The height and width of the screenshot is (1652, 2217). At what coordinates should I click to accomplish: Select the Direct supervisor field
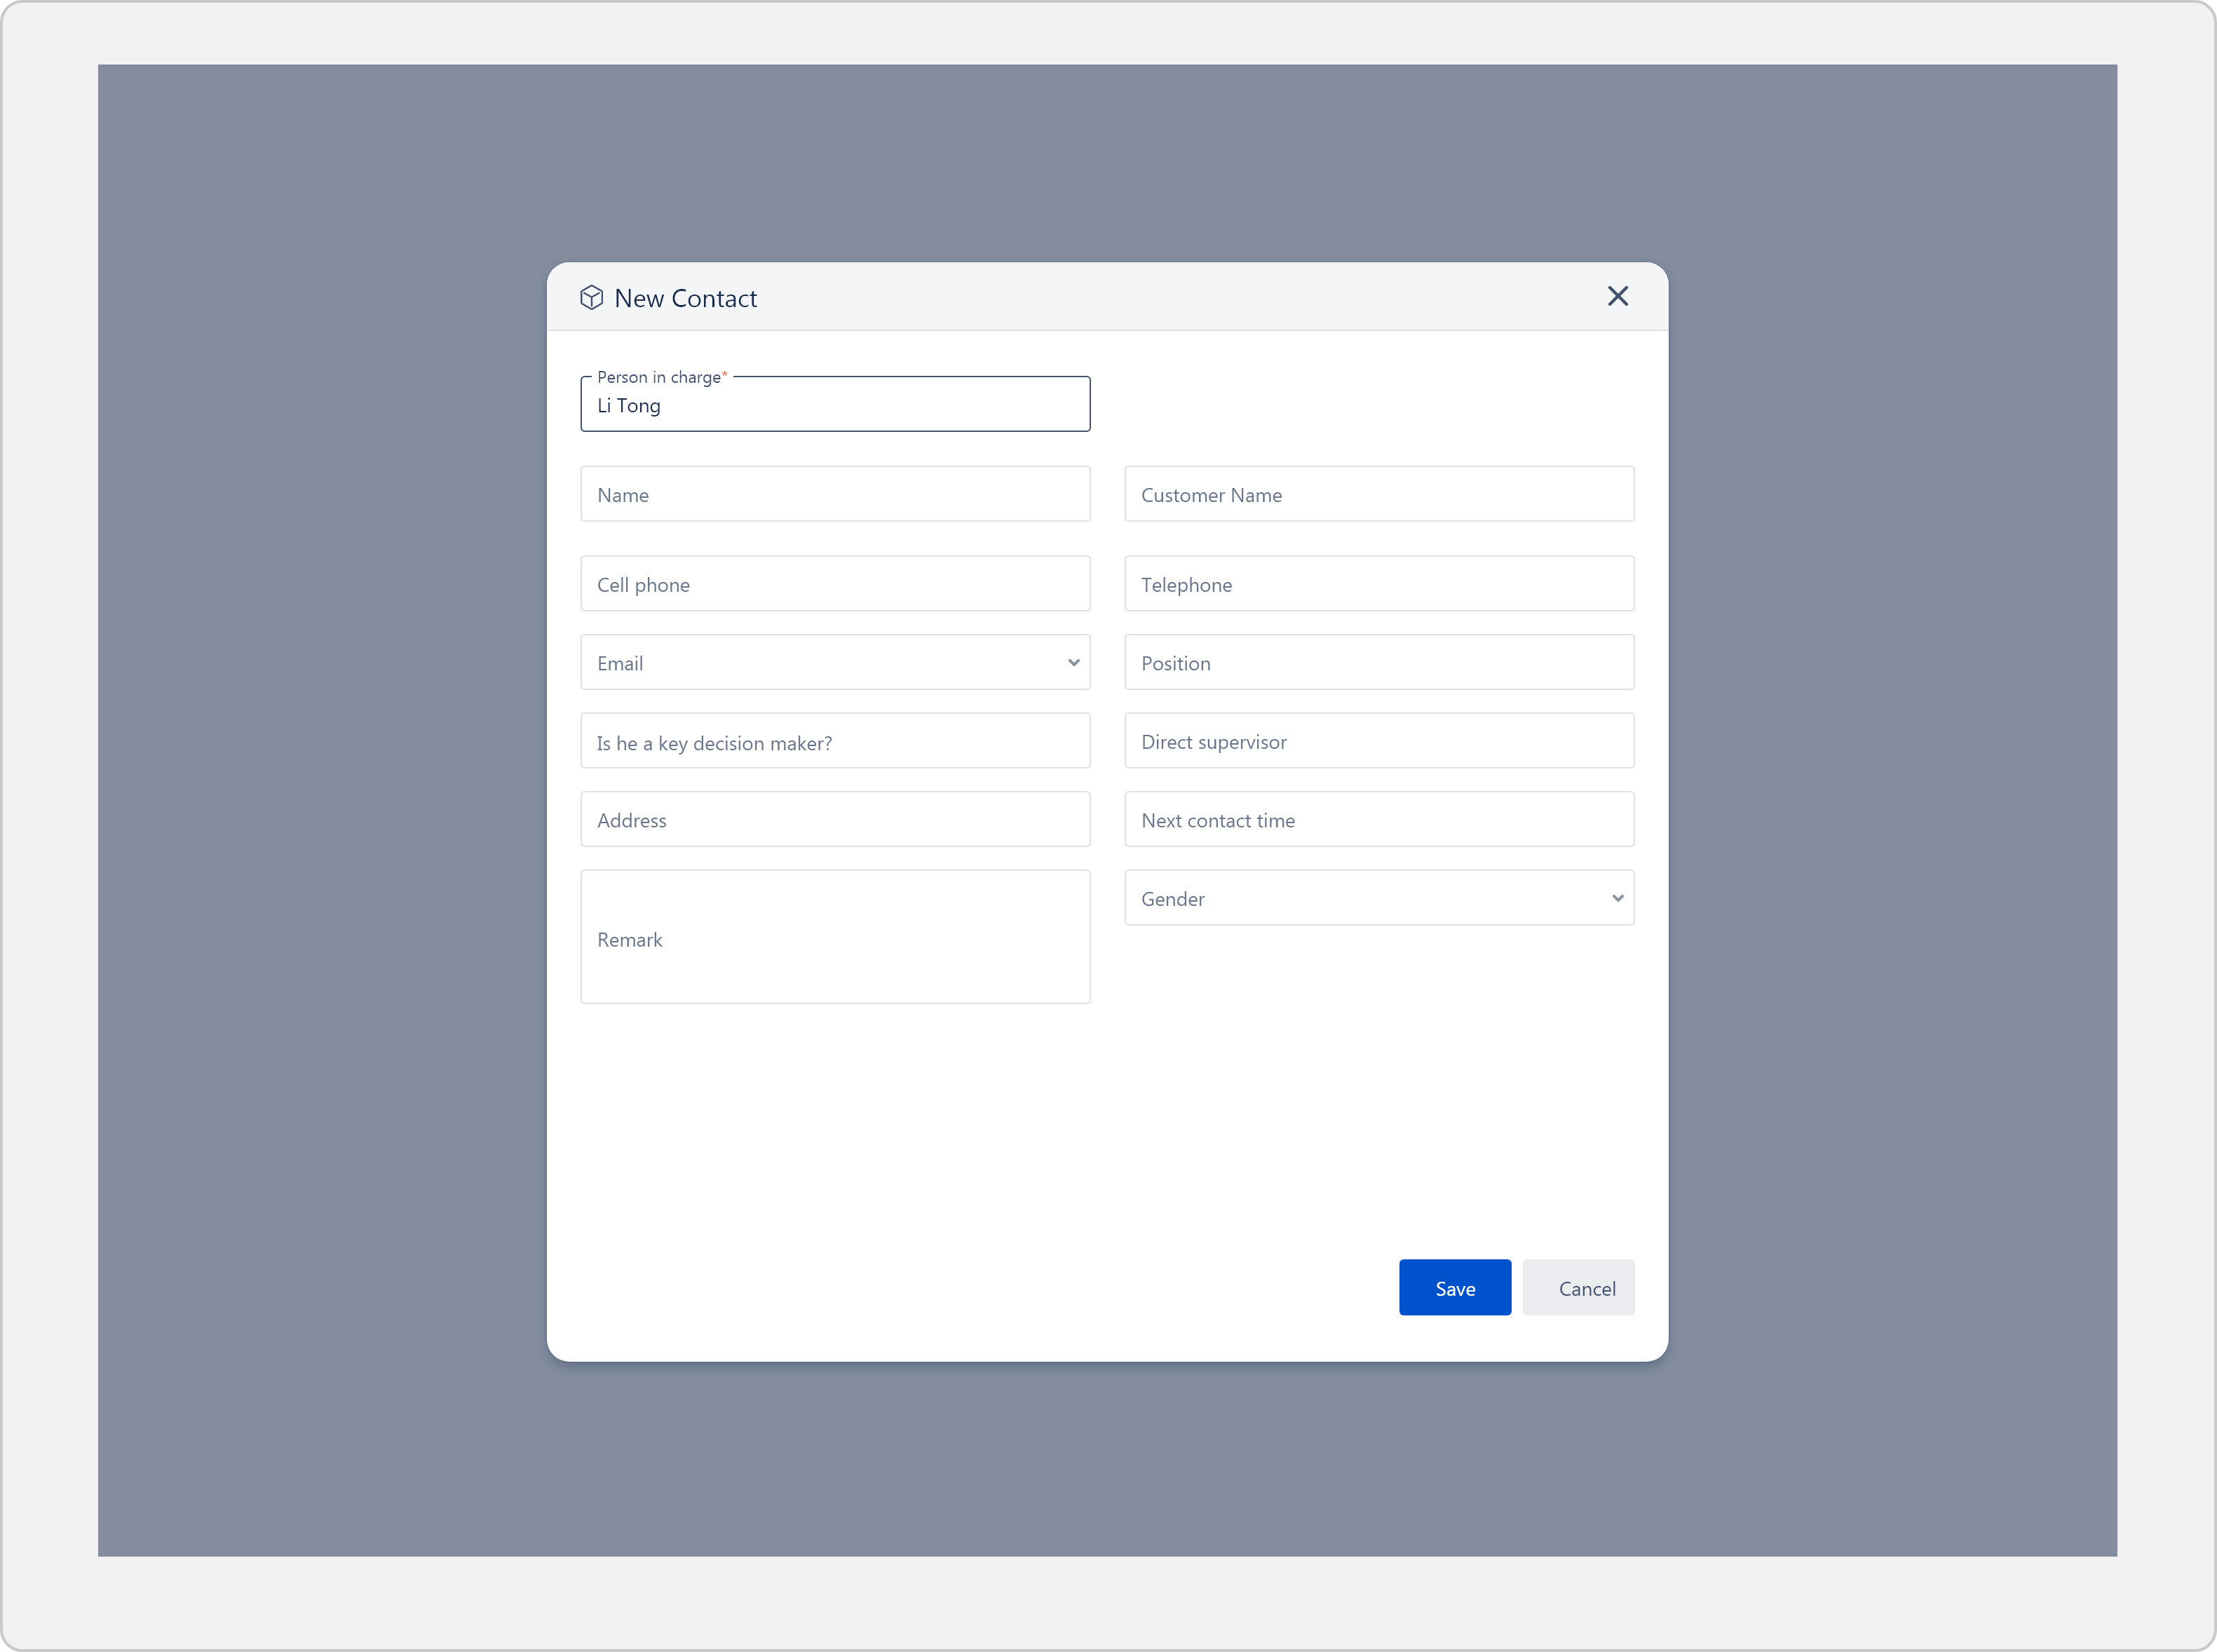click(1379, 741)
